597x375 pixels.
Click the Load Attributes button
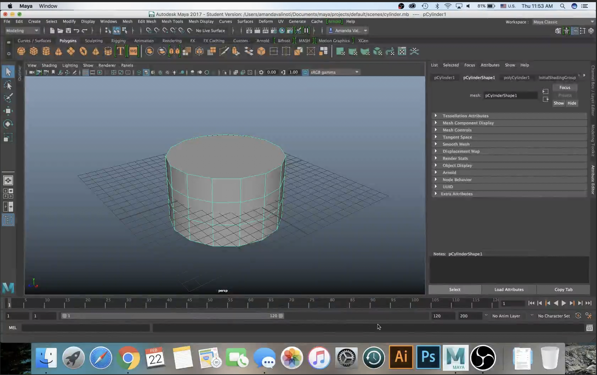pos(509,290)
